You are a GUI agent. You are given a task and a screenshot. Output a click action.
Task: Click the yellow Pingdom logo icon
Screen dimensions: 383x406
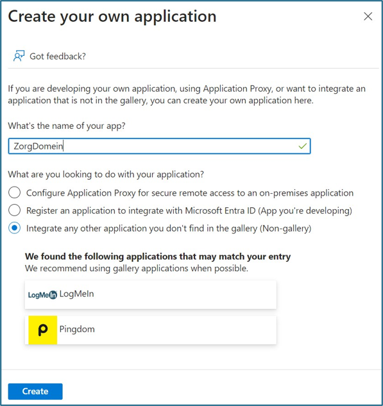43,330
